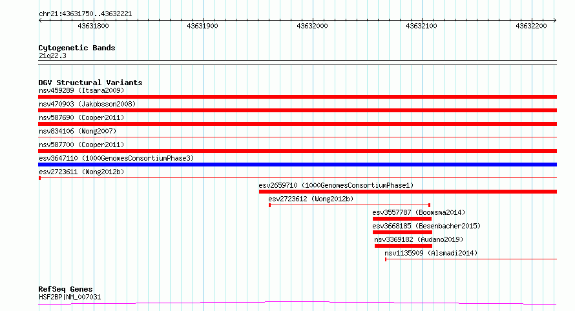The image size is (575, 311).
Task: Click the 21q22.3 cytogenetic band bar
Action: click(297, 63)
